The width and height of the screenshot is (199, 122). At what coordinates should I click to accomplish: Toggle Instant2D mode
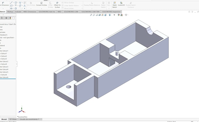coord(121,4)
